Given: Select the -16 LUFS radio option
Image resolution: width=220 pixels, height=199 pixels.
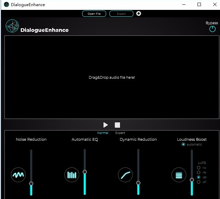Looking at the screenshot, I should (x=199, y=172).
